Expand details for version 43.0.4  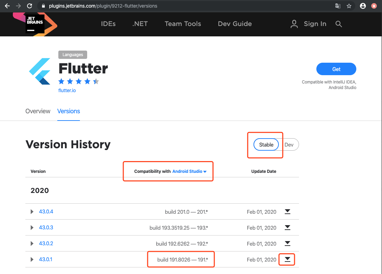tap(32, 212)
